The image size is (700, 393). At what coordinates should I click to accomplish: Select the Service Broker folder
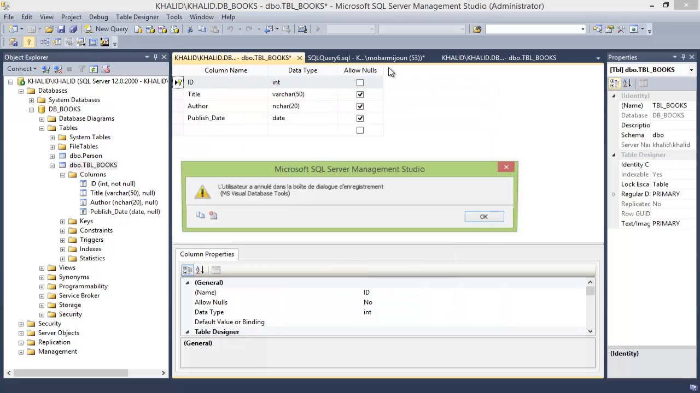(79, 295)
